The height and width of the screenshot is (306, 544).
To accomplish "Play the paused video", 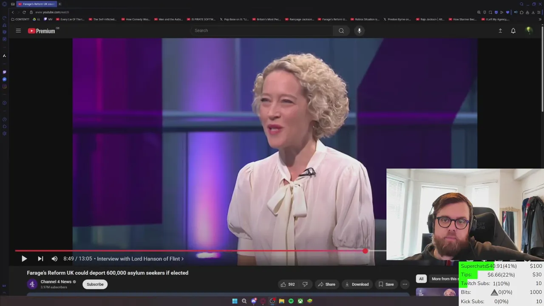I will (x=24, y=258).
